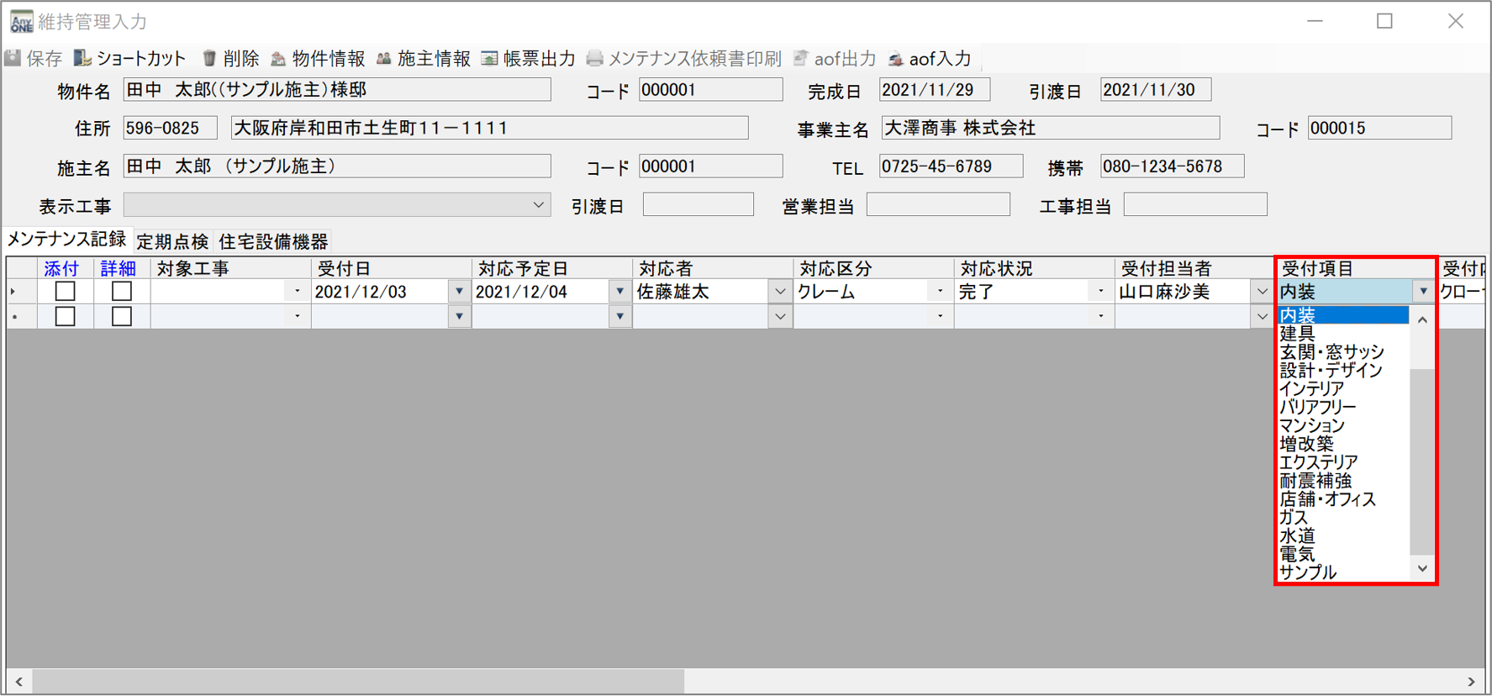Viewport: 1492px width, 696px height.
Task: Click the 物件名 input field
Action: (x=336, y=90)
